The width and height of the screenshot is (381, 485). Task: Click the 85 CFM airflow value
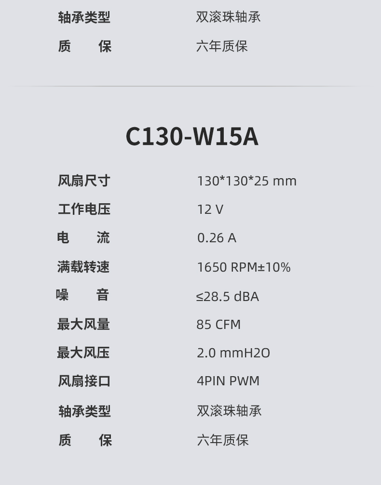point(218,325)
